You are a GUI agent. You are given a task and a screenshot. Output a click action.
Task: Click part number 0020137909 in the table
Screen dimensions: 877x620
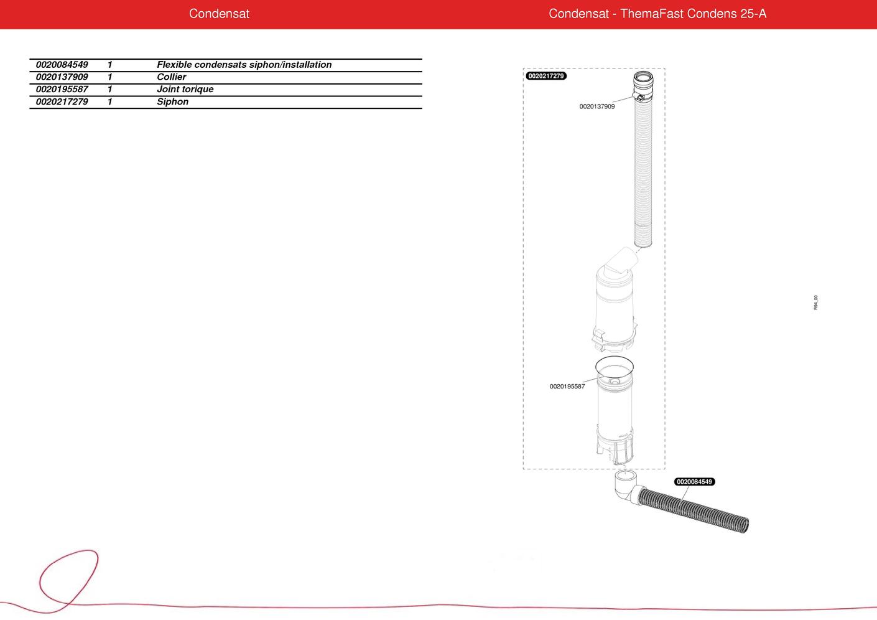tap(62, 77)
